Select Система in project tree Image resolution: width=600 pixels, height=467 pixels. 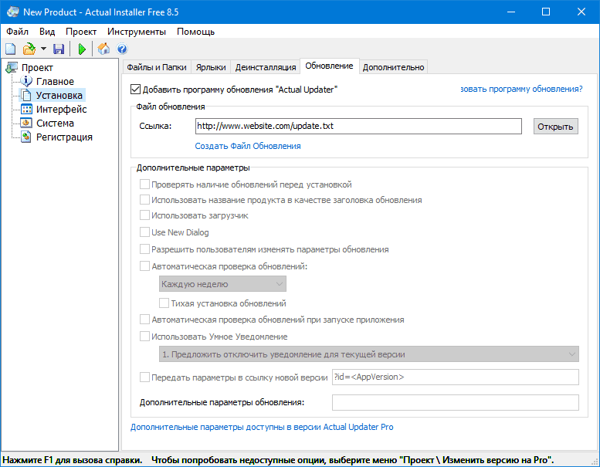tap(55, 124)
